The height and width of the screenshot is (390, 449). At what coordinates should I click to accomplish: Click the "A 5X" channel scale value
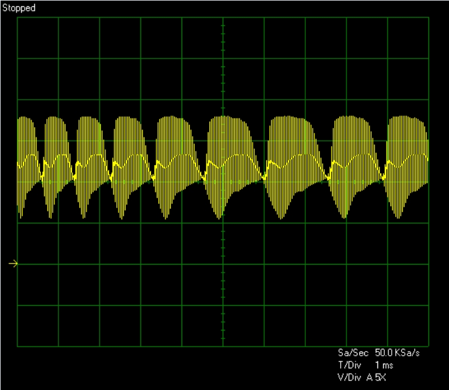(376, 377)
